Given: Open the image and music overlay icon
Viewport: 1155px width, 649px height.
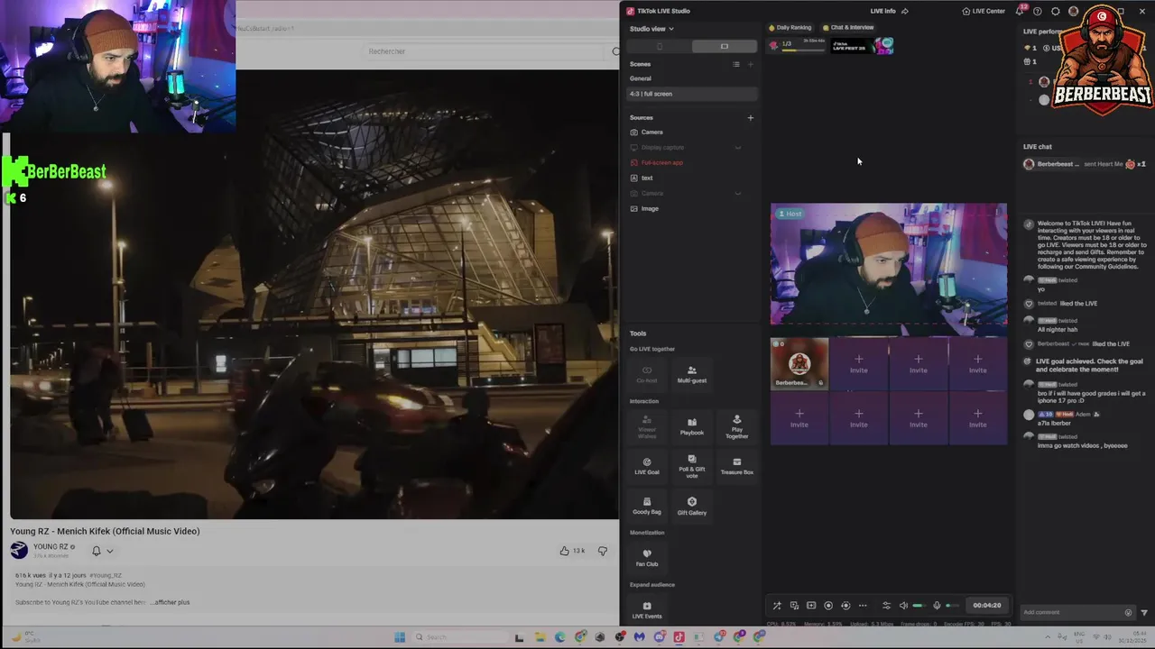Looking at the screenshot, I should pyautogui.click(x=794, y=606).
